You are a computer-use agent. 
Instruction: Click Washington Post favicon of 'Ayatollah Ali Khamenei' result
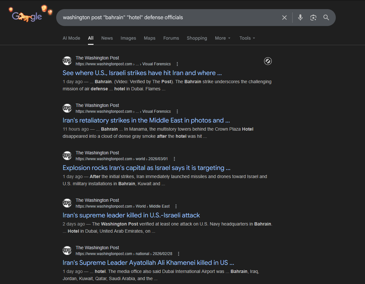[x=67, y=251]
